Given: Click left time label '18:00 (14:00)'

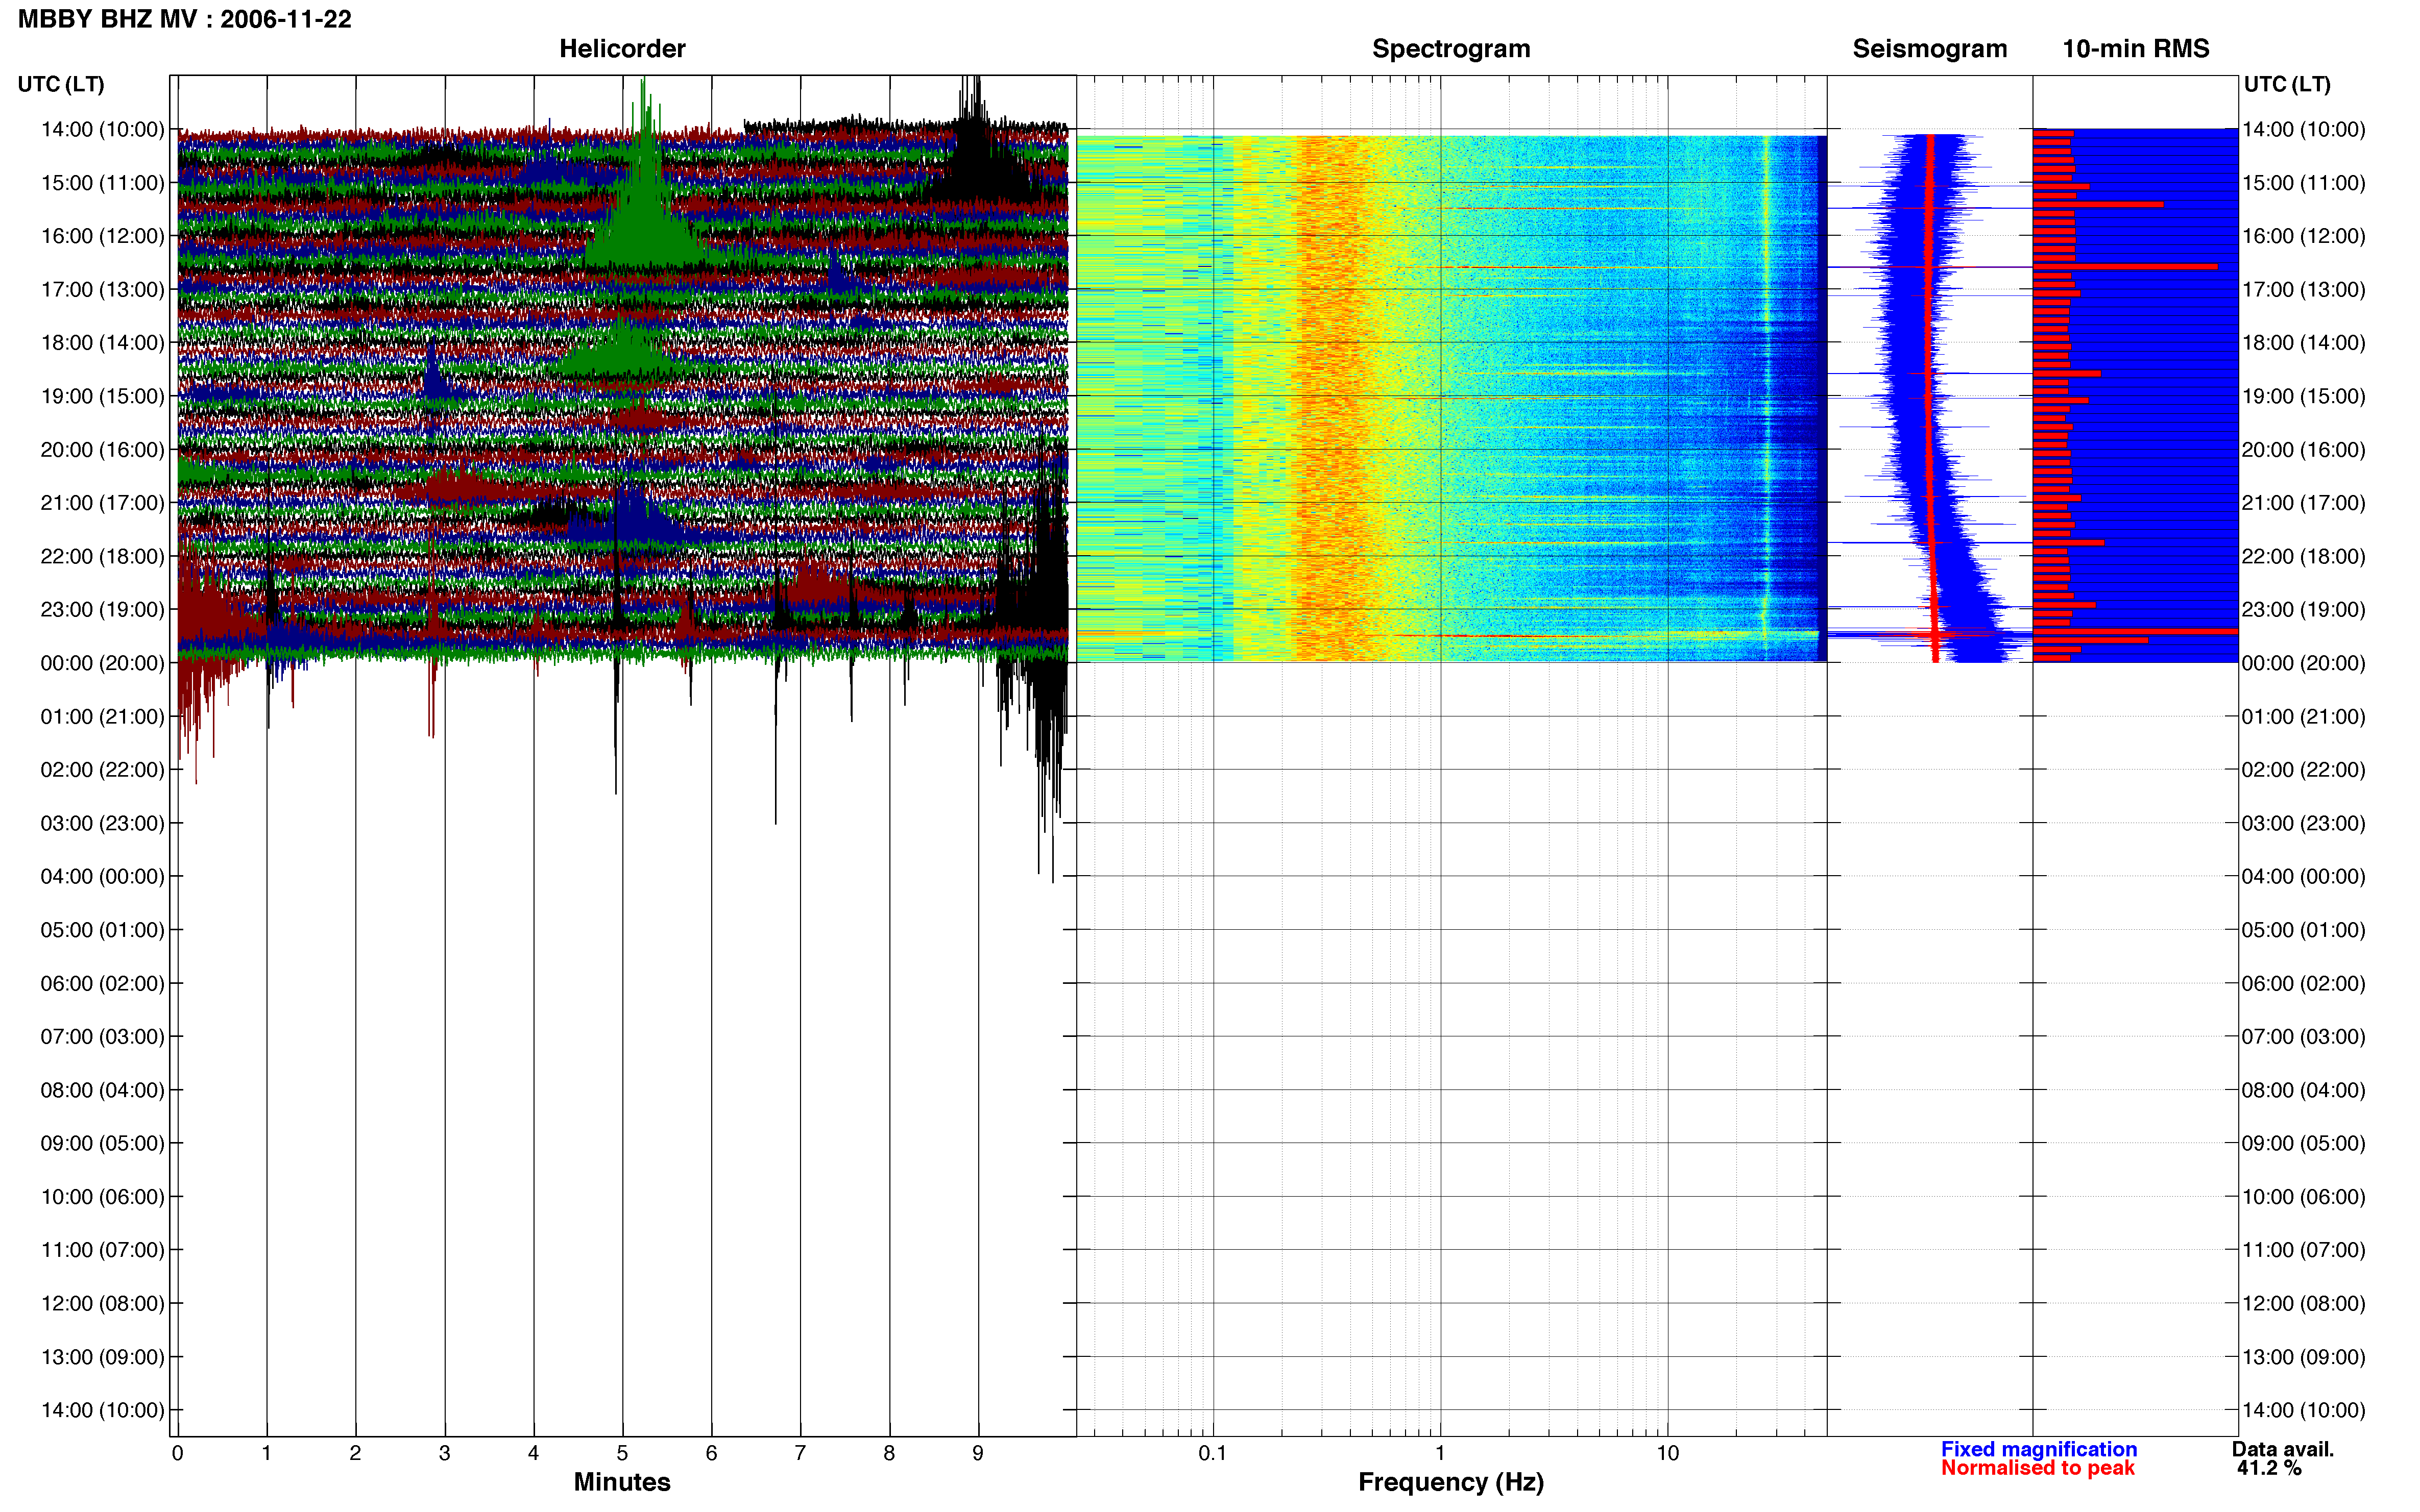Looking at the screenshot, I should coord(102,342).
